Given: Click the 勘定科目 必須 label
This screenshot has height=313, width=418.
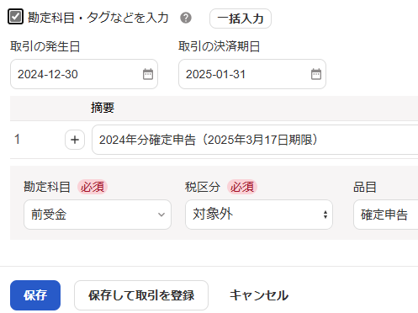Looking at the screenshot, I should tap(65, 187).
